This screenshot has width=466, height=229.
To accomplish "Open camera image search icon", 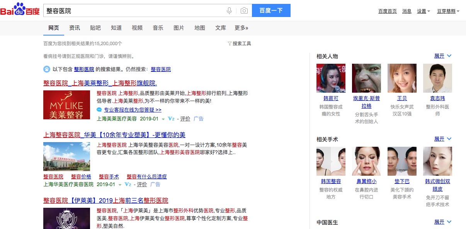I will point(244,11).
